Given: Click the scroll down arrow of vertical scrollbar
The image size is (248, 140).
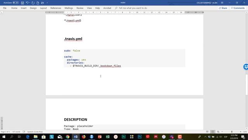Looking at the screenshot, I should pyautogui.click(x=246, y=128).
